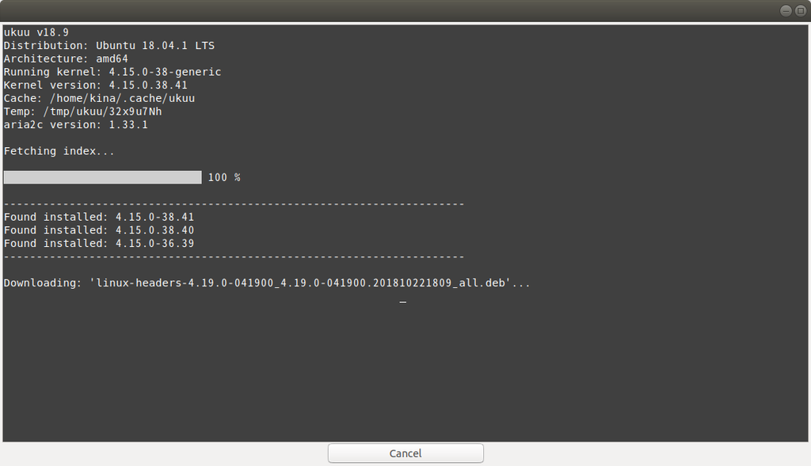Click 'Distribution: Ubuntu 18.04.1 LTS' line
Image resolution: width=811 pixels, height=466 pixels.
pos(109,45)
